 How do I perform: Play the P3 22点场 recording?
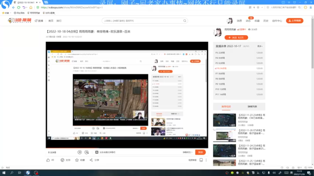pos(239,53)
